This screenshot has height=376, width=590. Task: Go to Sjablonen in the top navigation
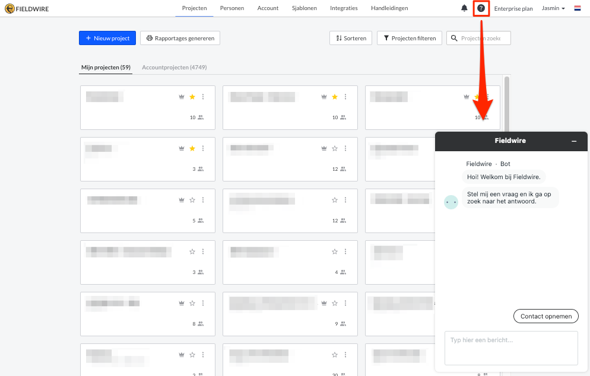(x=304, y=8)
